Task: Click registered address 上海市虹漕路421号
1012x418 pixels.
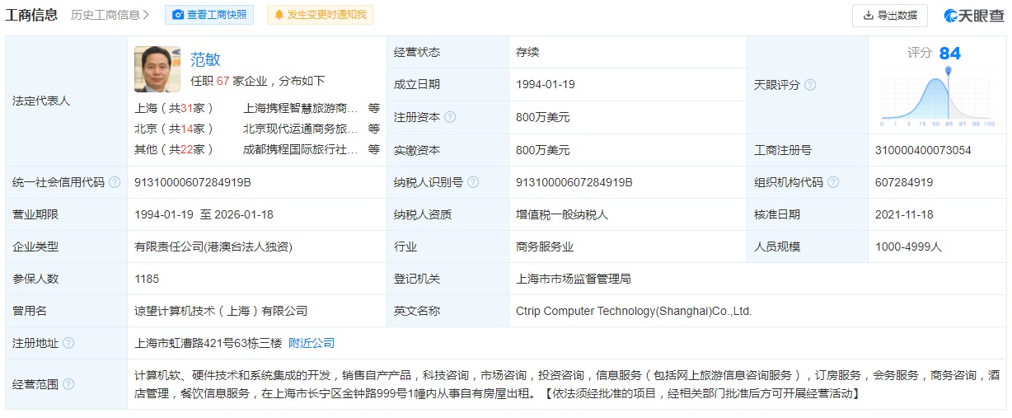Action: click(208, 343)
